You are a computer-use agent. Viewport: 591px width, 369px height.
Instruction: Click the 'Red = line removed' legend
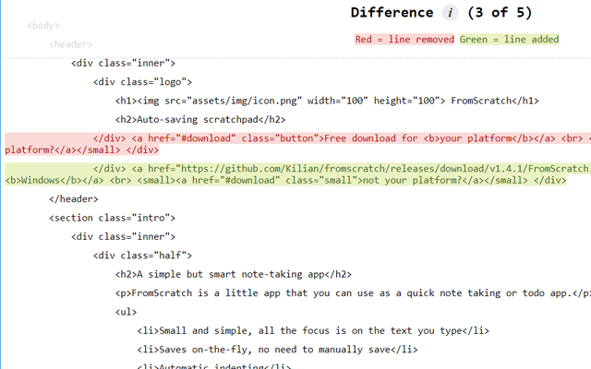(404, 39)
